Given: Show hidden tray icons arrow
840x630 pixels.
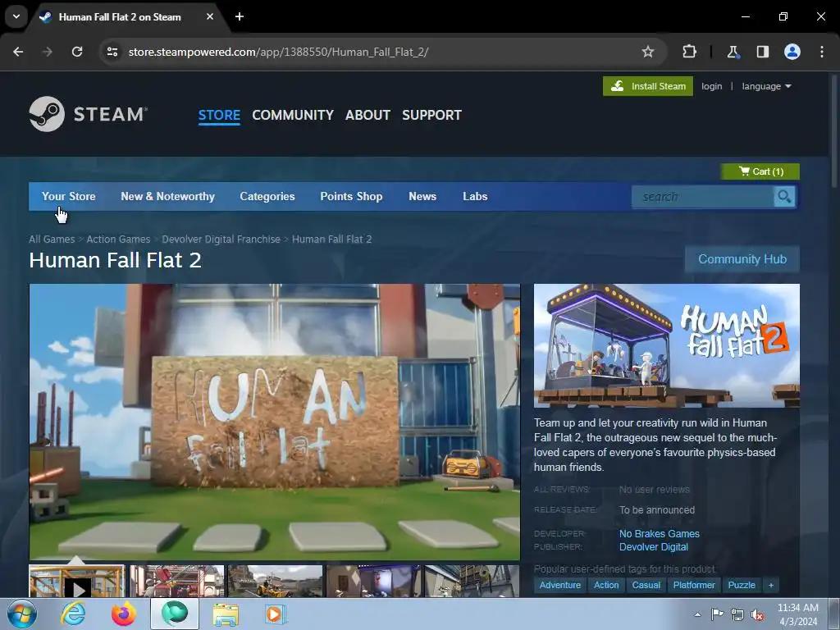Looking at the screenshot, I should click(697, 614).
